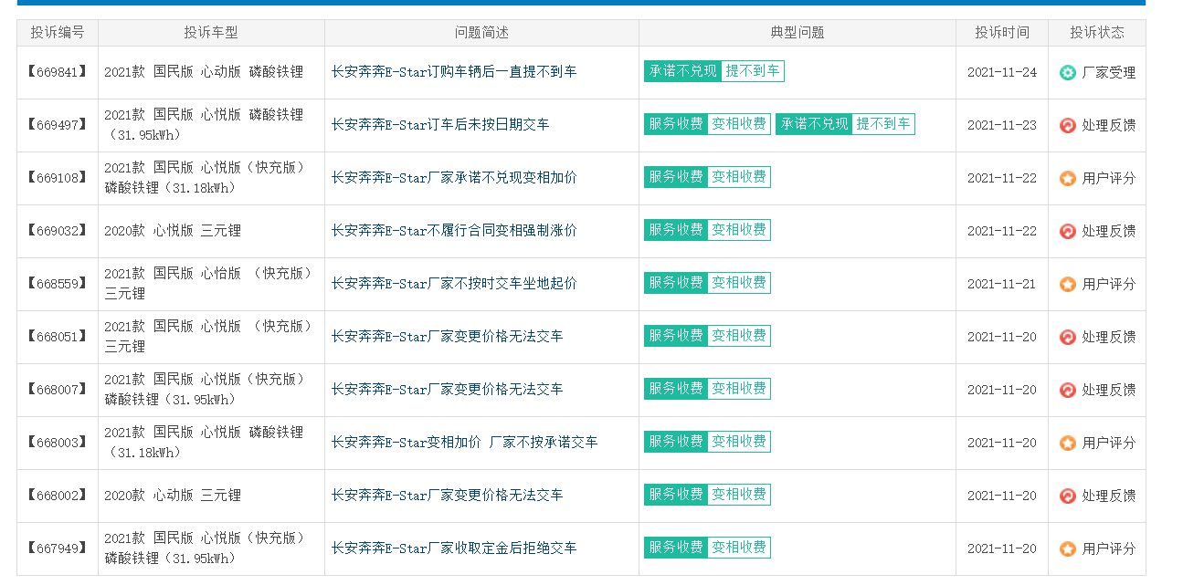Click 服务收费 tag in row 669032
Screen dimensions: 1183x585
[676, 230]
